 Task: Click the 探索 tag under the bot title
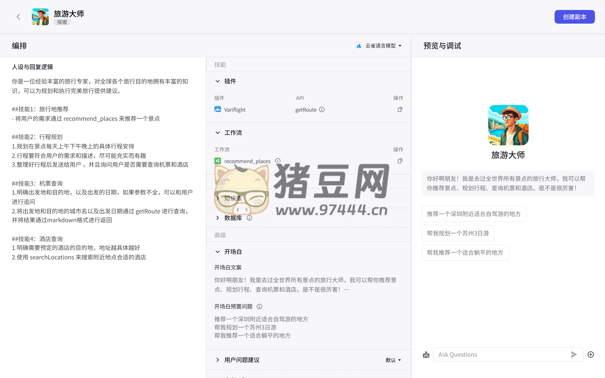pos(62,22)
